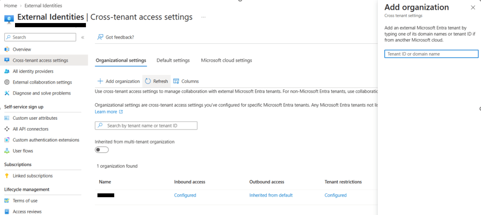Collapse the sidebar with the double chevron
Viewport: 481px width, 215px height.
pyautogui.click(x=83, y=38)
